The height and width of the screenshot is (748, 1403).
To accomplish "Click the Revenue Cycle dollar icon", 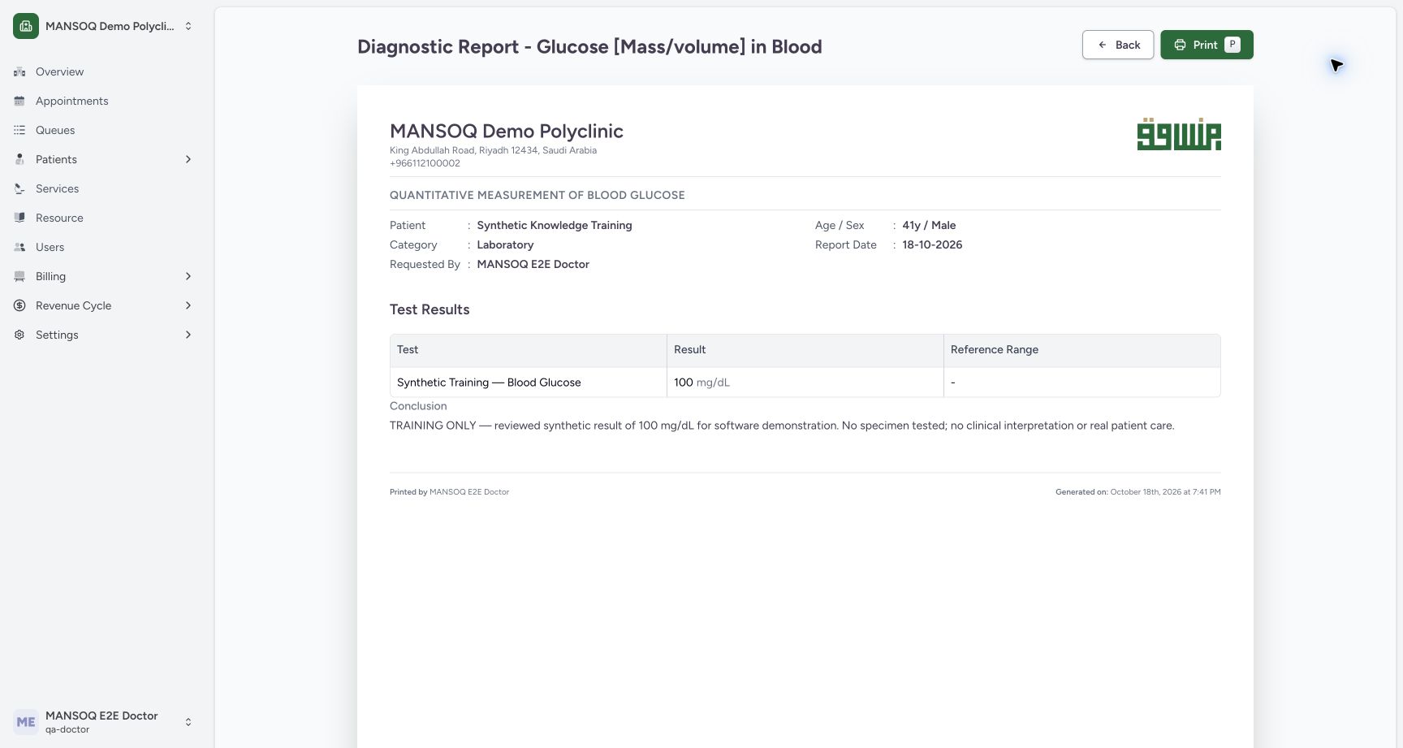I will point(19,305).
